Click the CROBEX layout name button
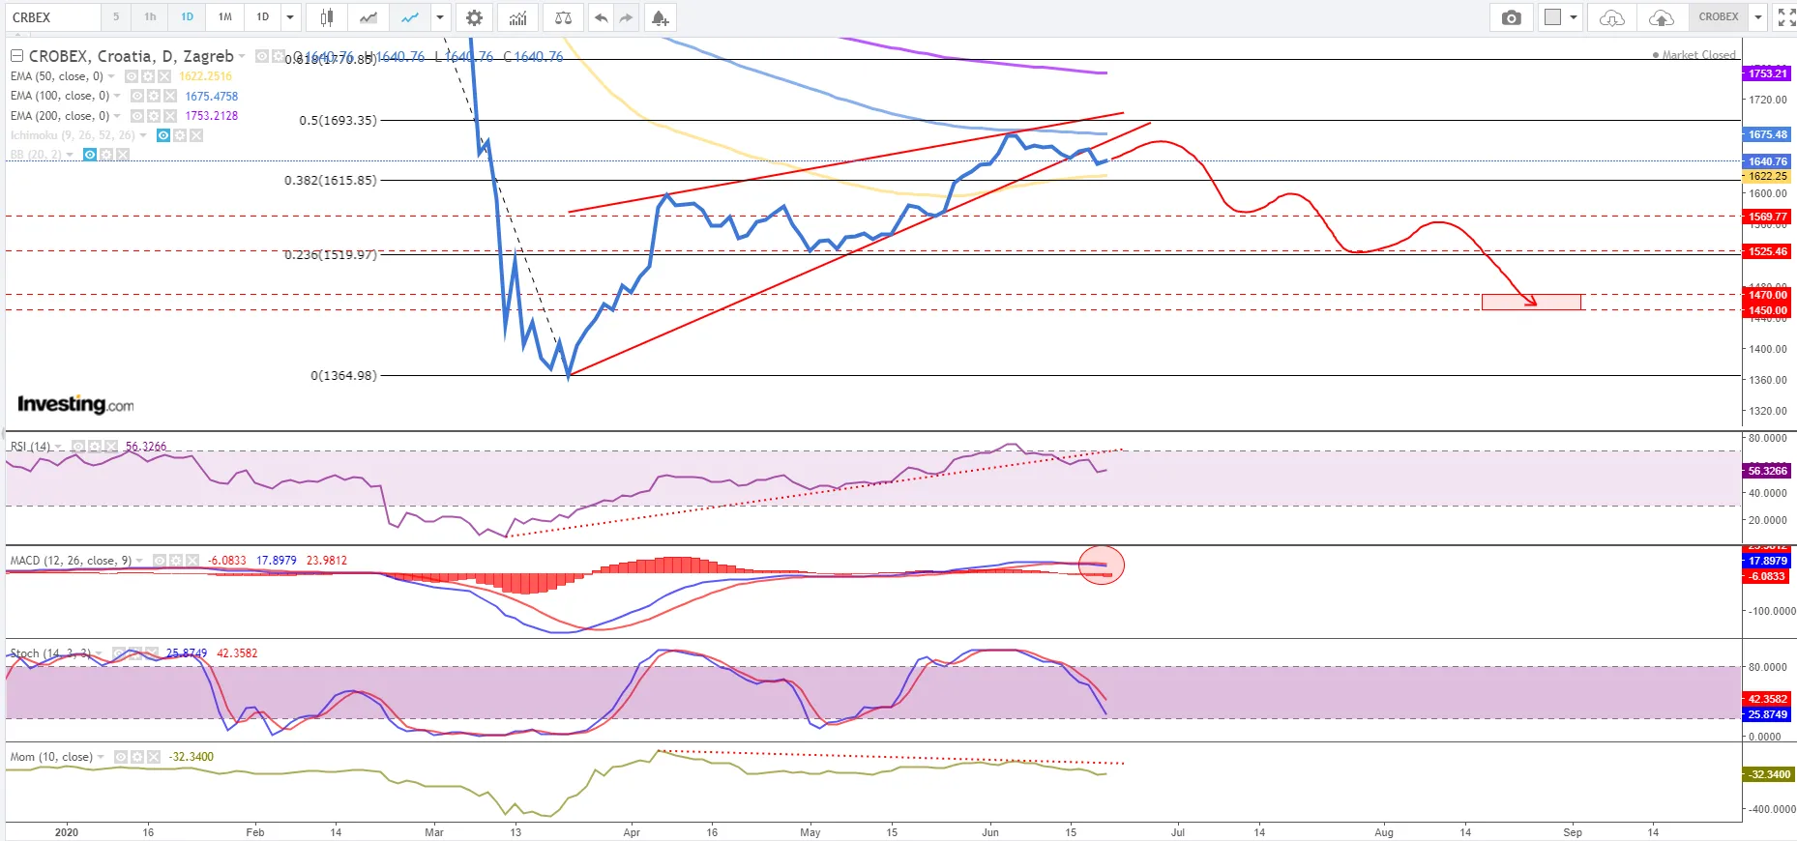 point(1718,17)
